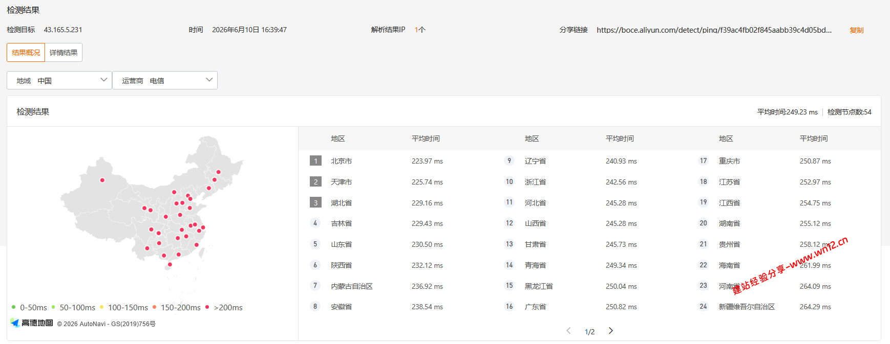
Task: Click the 贵州省 region cell
Action: pyautogui.click(x=729, y=244)
